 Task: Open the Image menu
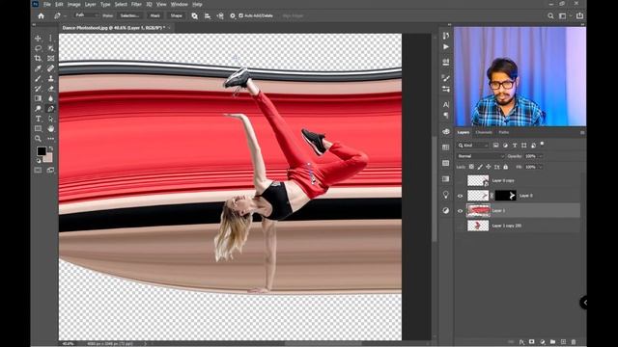point(73,4)
